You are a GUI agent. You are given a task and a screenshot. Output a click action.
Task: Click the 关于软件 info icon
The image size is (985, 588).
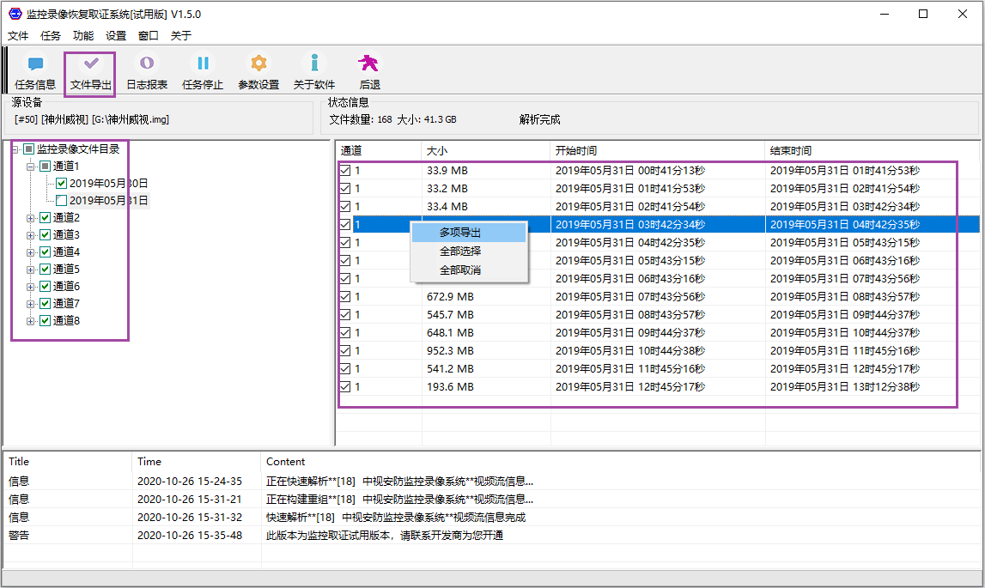point(314,64)
